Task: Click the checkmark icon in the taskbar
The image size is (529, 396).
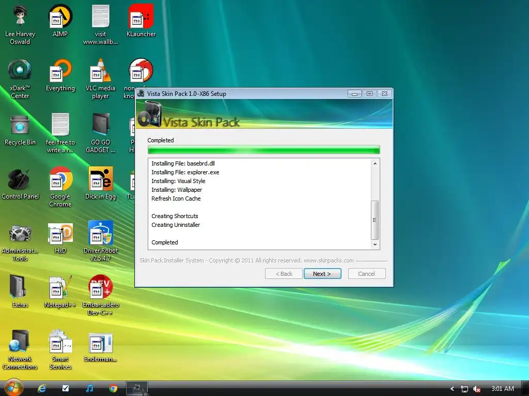Action: click(66, 388)
